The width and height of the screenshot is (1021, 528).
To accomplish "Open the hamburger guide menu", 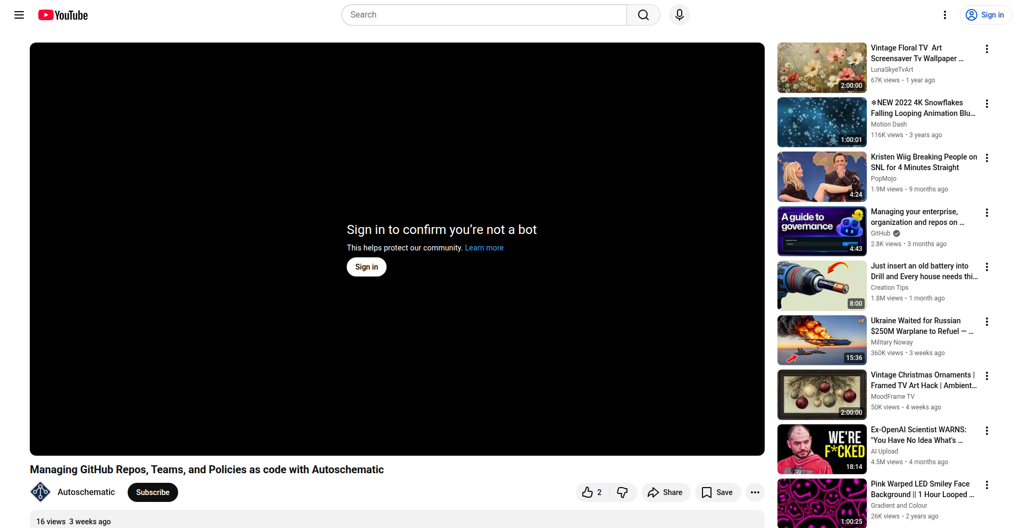I will [x=19, y=15].
